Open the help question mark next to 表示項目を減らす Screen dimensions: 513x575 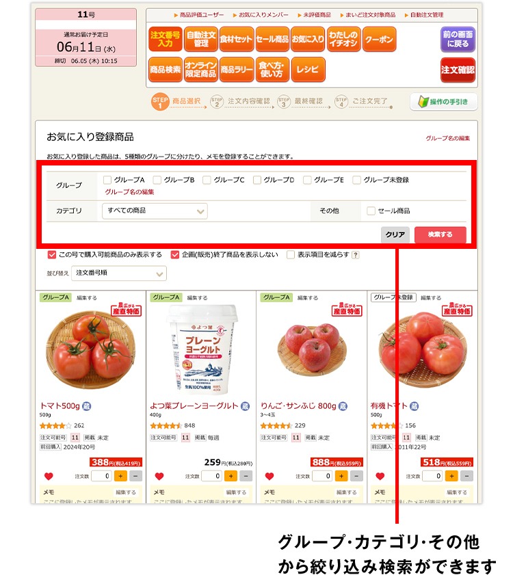coord(355,255)
